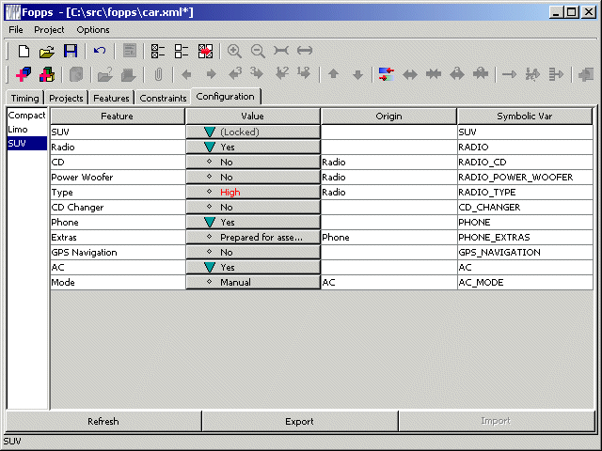Image resolution: width=602 pixels, height=451 pixels.
Task: Click the Feature column header
Action: point(117,117)
